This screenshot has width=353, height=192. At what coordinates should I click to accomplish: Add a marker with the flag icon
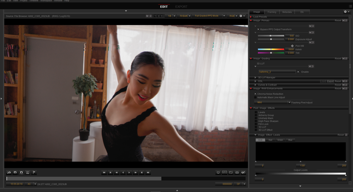click(x=34, y=172)
